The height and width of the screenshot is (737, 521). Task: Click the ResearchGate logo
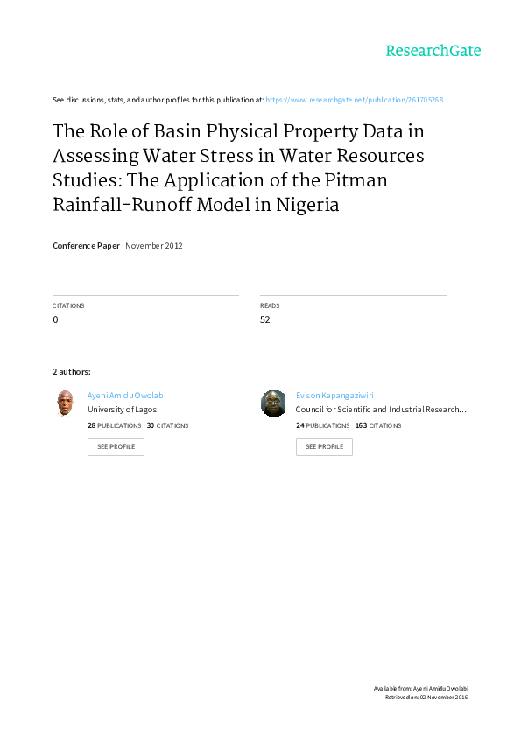pos(433,51)
